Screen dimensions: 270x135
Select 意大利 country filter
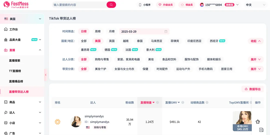[154, 49]
